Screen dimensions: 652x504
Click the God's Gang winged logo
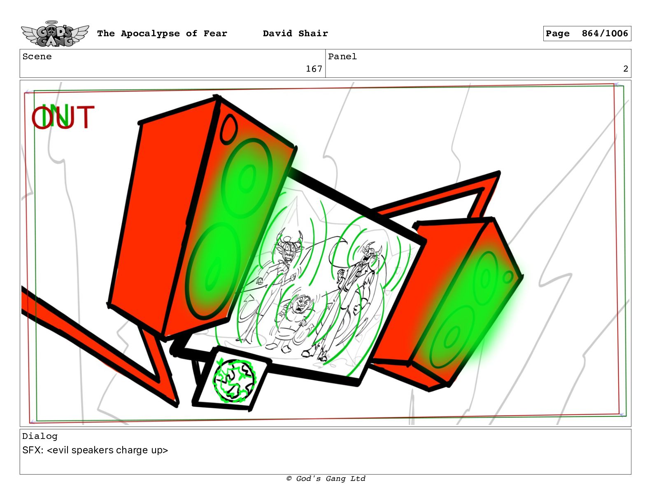tap(55, 34)
